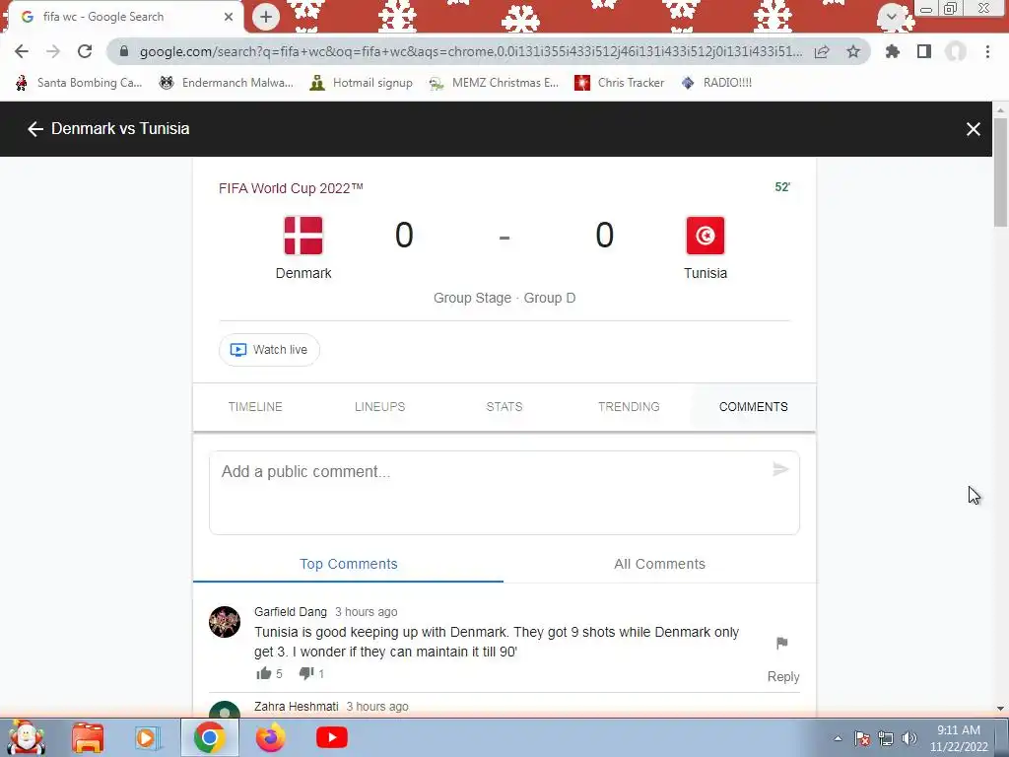Open the Hotmail signup bookmark

pyautogui.click(x=361, y=83)
